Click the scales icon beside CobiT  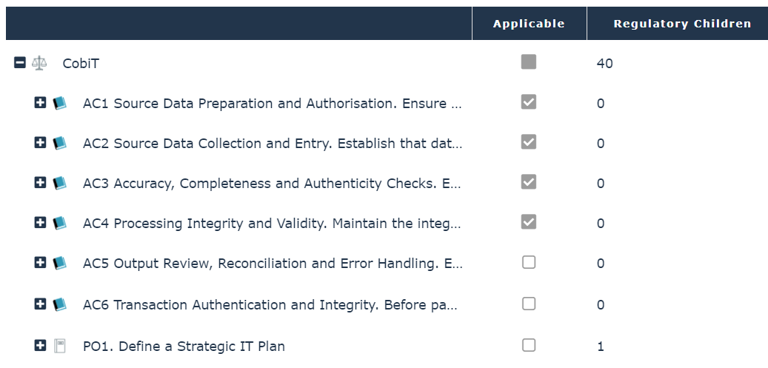pos(39,63)
